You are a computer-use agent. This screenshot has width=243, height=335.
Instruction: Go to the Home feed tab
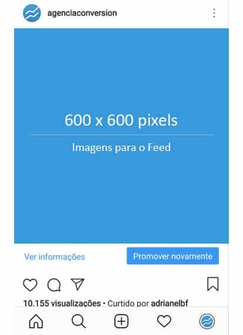[x=36, y=321]
